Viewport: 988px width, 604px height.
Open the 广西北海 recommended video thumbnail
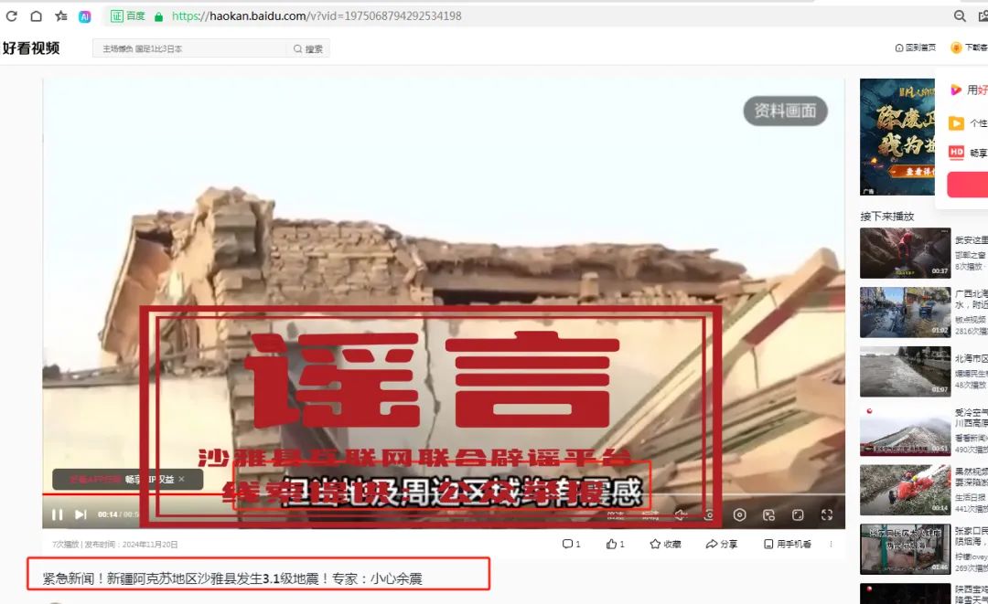[904, 313]
